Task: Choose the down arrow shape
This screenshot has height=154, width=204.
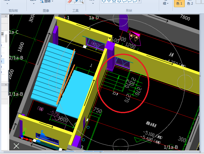Action: tap(104, 1)
